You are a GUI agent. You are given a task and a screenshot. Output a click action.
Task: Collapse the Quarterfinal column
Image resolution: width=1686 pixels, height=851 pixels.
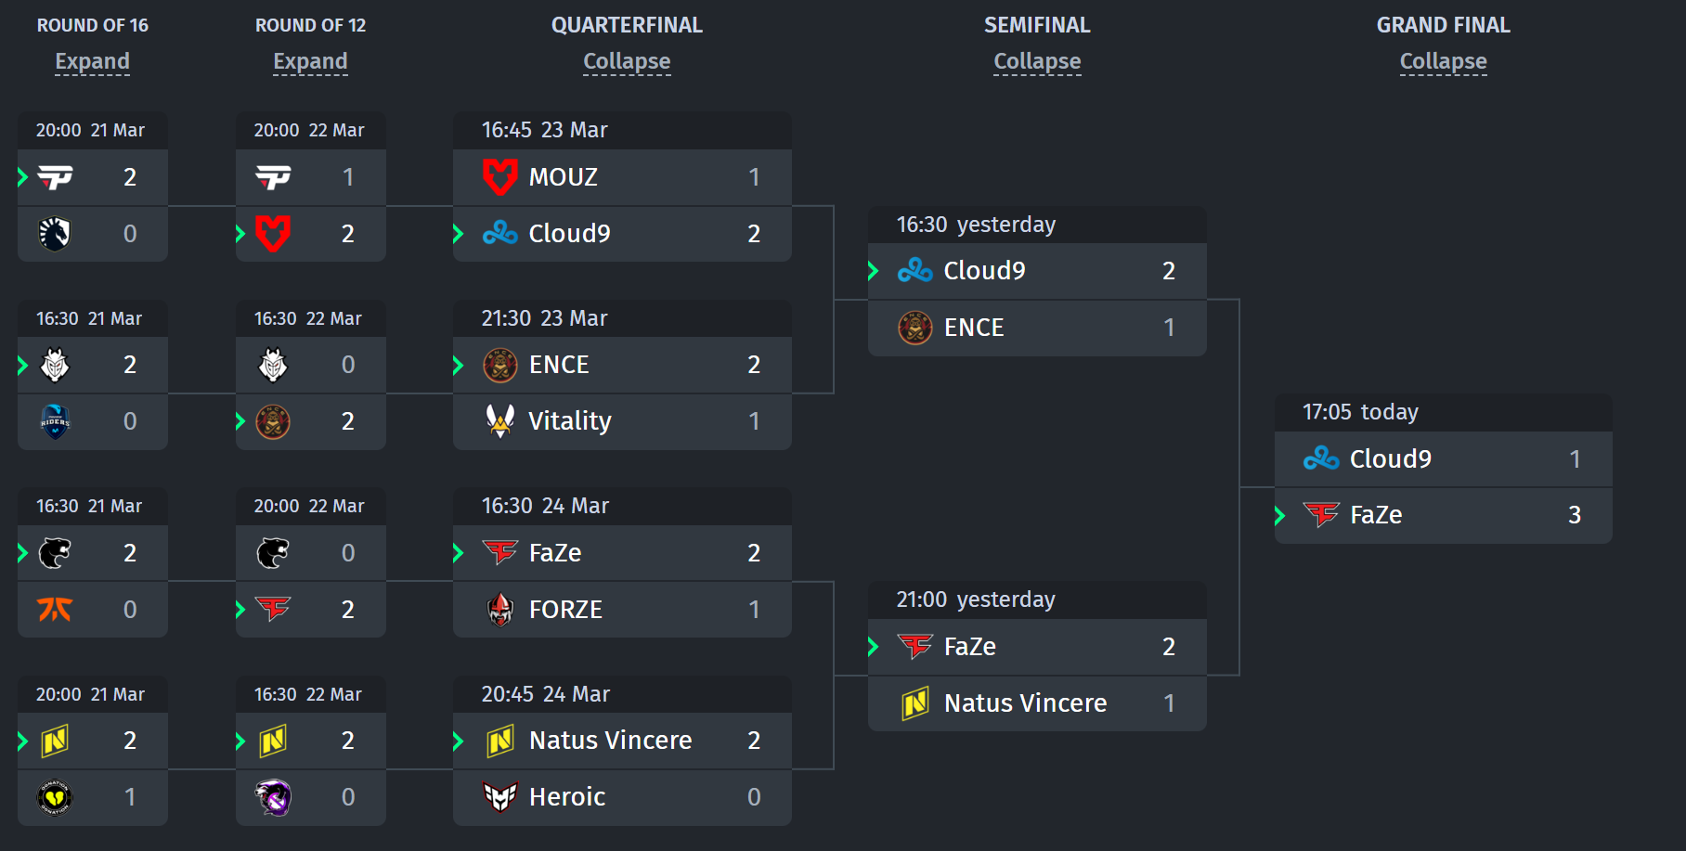tap(627, 61)
